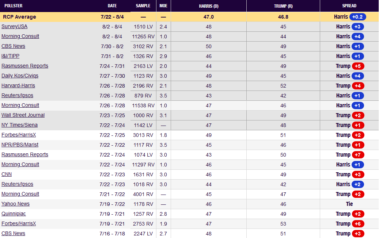Click the TRUMP (R) column header

[283, 6]
